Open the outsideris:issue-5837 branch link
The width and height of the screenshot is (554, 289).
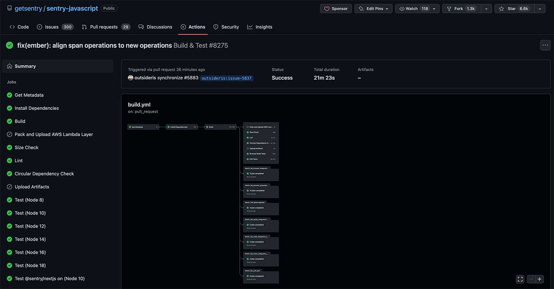coord(226,78)
